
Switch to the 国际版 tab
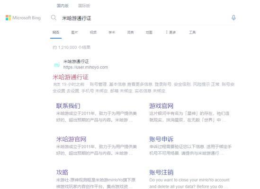[x=84, y=6]
